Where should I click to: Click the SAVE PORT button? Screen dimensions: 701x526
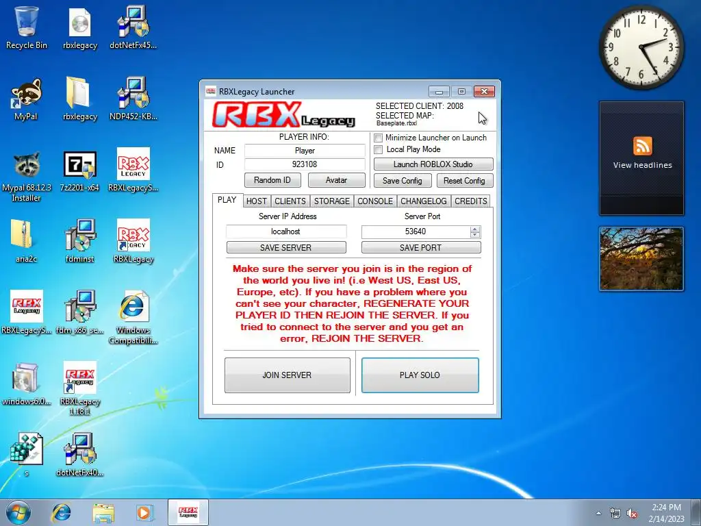point(421,247)
